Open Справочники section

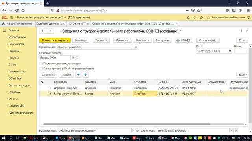tap(17, 106)
